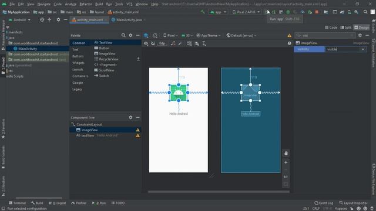Open the design surface layers icon
The height and width of the screenshot is (211, 376).
[146, 35]
